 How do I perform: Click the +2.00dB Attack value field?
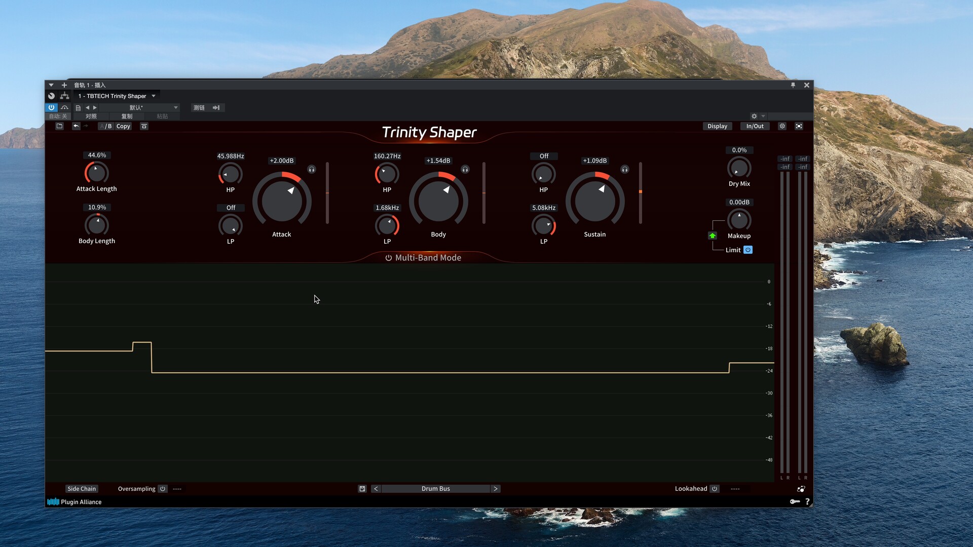point(282,161)
